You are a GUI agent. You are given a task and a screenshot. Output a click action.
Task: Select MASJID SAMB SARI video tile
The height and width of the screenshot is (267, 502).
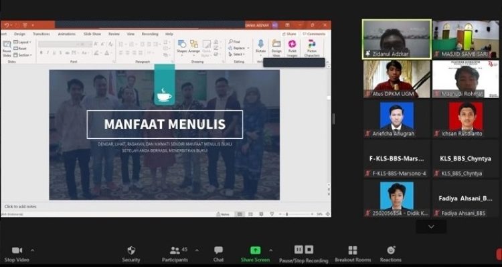click(x=465, y=39)
